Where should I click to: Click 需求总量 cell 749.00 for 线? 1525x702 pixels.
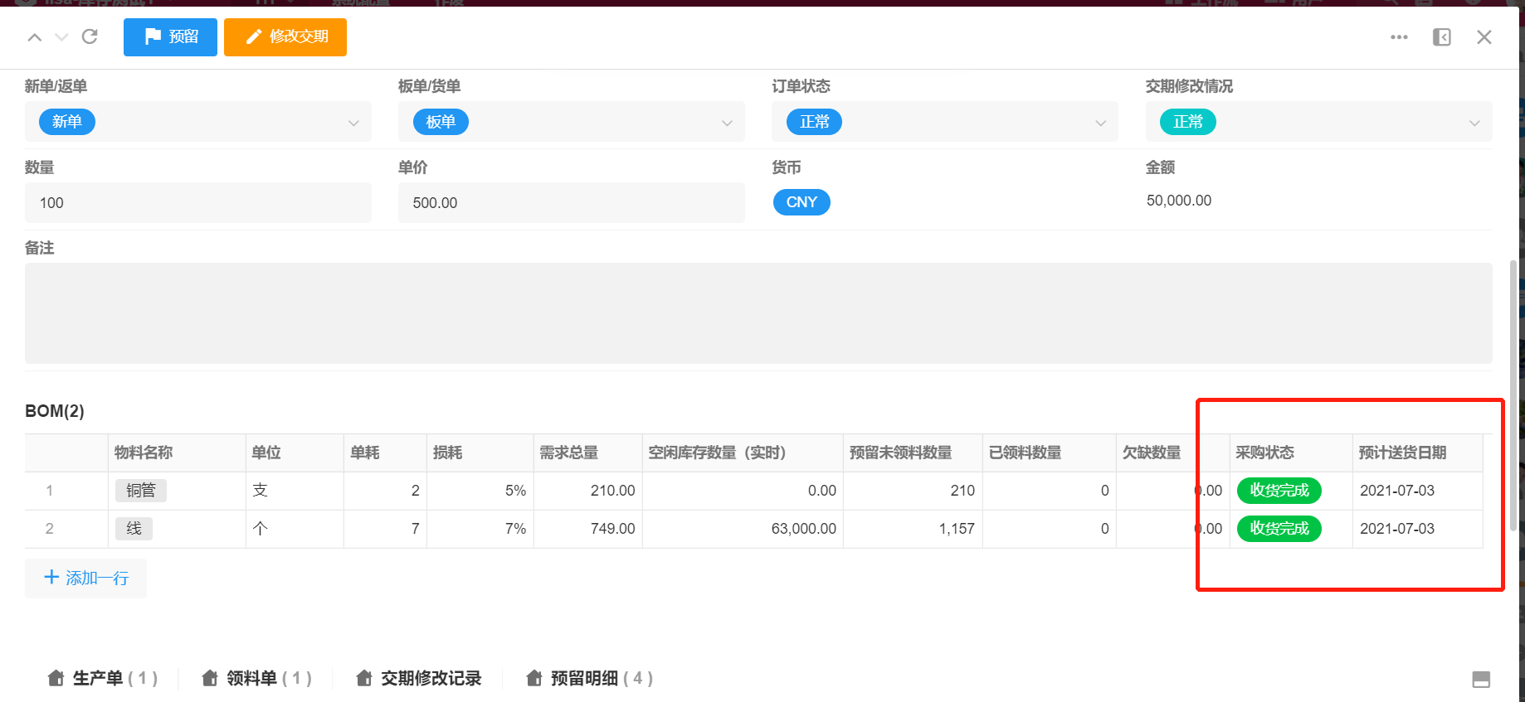(x=588, y=529)
